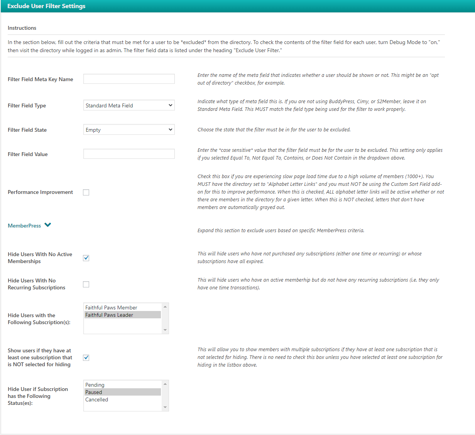Focus the Filter Field Value text box
Viewport: 475px width, 435px height.
point(129,154)
